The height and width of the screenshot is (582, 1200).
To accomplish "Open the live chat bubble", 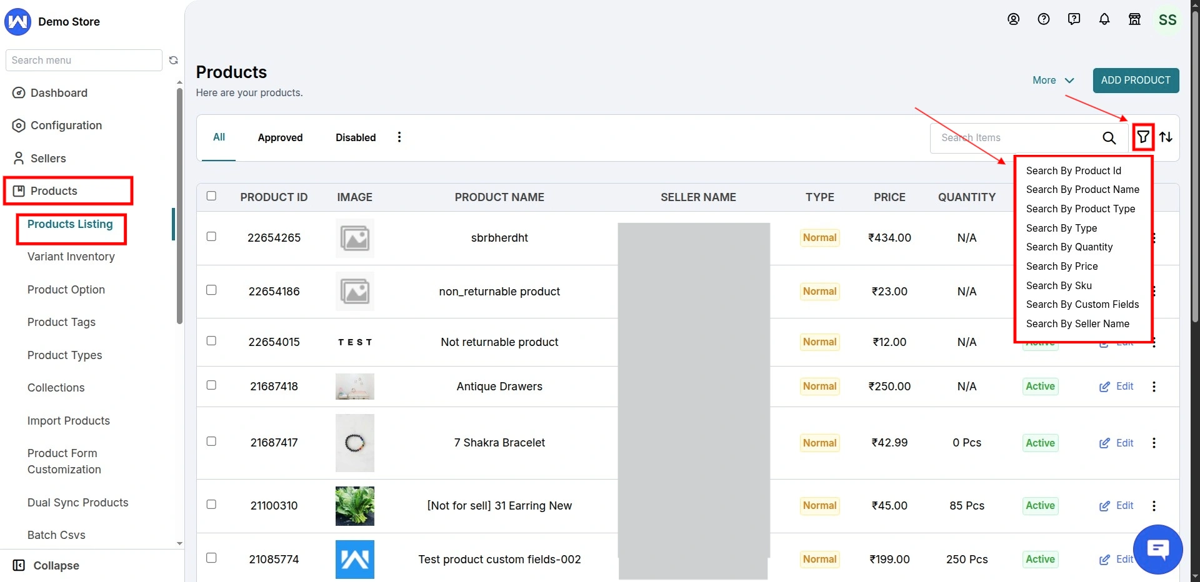I will click(1158, 550).
